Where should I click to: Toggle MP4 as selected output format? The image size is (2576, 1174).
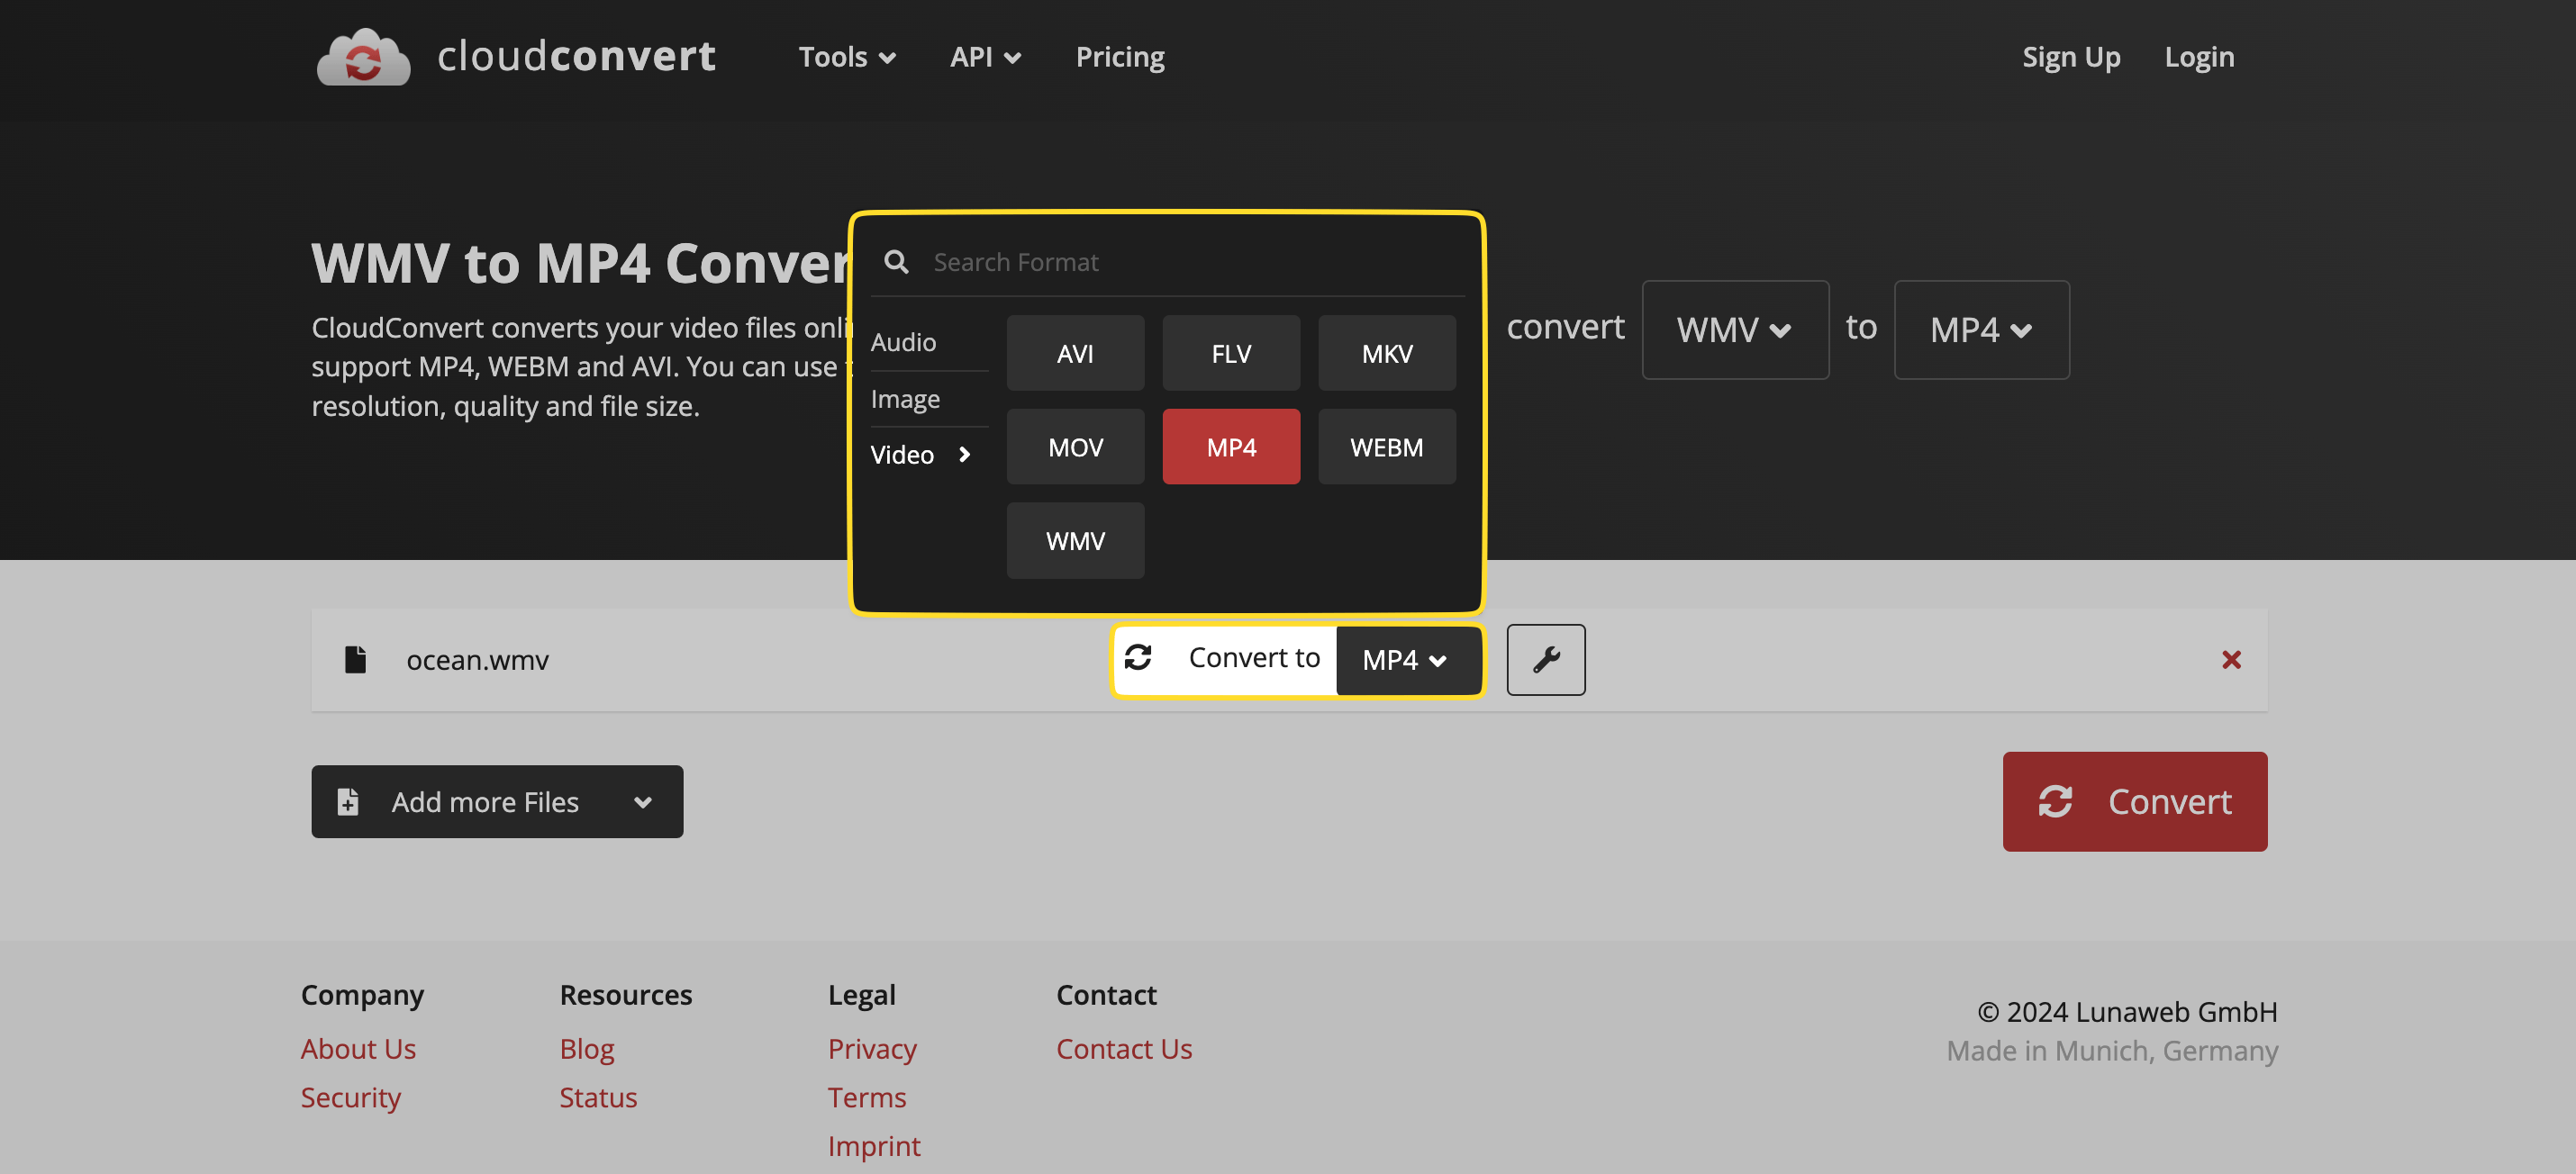click(1230, 447)
